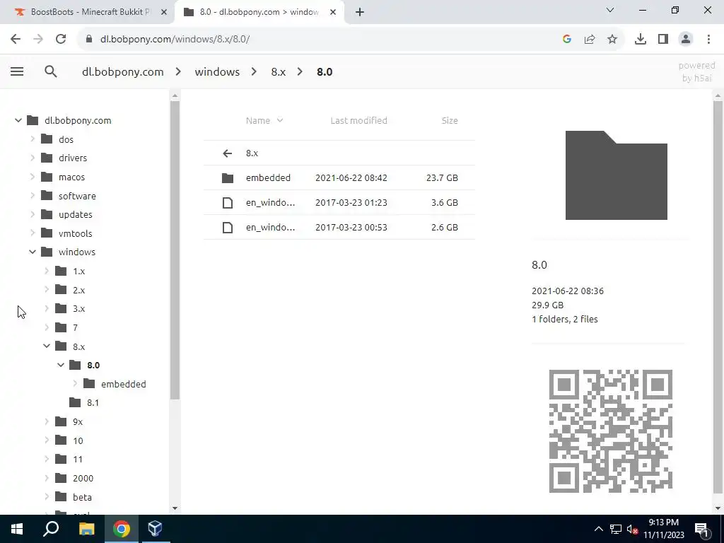Open the Chrome profile avatar
Viewport: 724px width, 543px height.
coord(686,40)
